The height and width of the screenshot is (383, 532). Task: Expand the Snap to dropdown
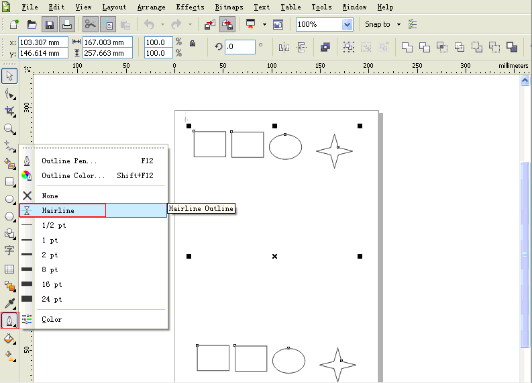399,24
